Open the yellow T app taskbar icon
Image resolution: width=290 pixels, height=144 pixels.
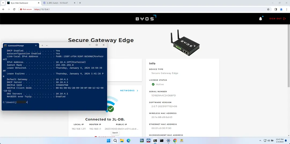coord(182,141)
